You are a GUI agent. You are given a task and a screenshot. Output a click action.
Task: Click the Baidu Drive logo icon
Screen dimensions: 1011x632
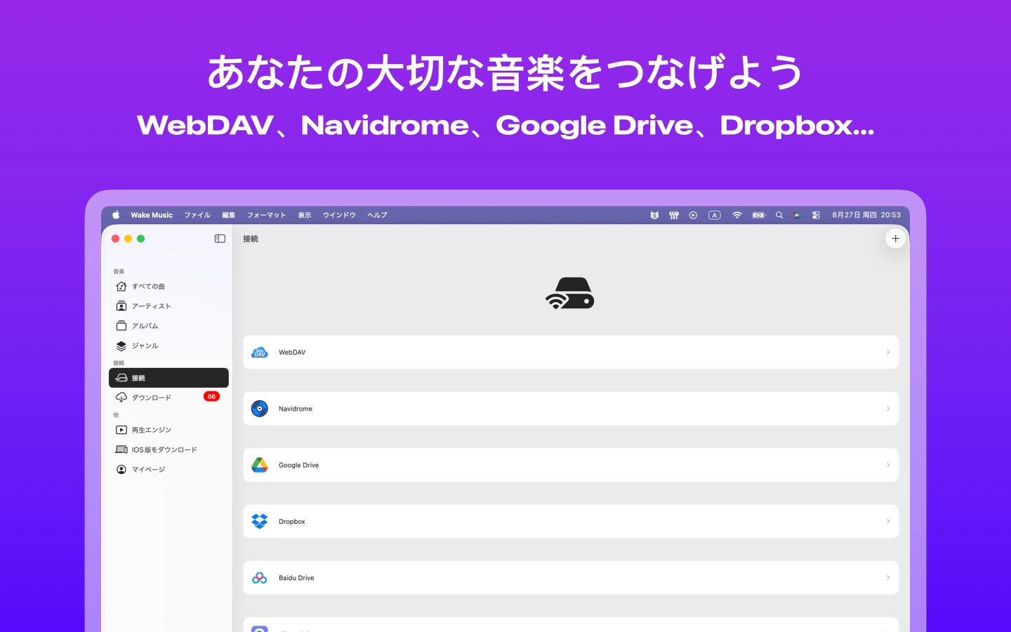point(260,578)
